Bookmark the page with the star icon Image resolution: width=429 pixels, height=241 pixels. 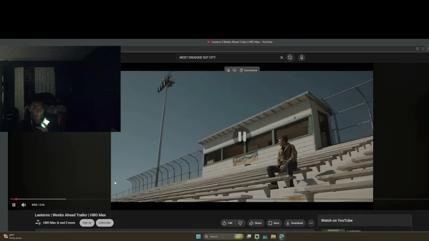pos(423,49)
